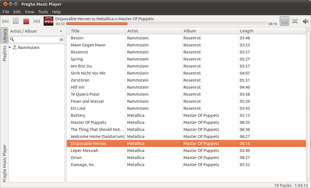The height and width of the screenshot is (188, 311).
Task: Open the volume speaker control
Action: [306, 21]
